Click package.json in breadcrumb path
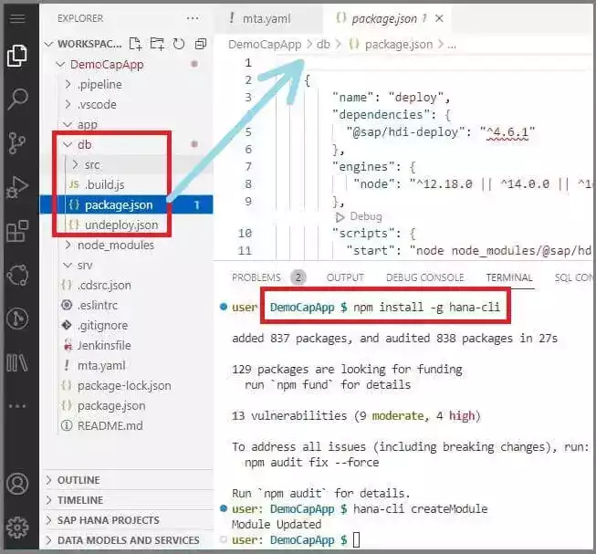Image resolution: width=596 pixels, height=554 pixels. 398,45
